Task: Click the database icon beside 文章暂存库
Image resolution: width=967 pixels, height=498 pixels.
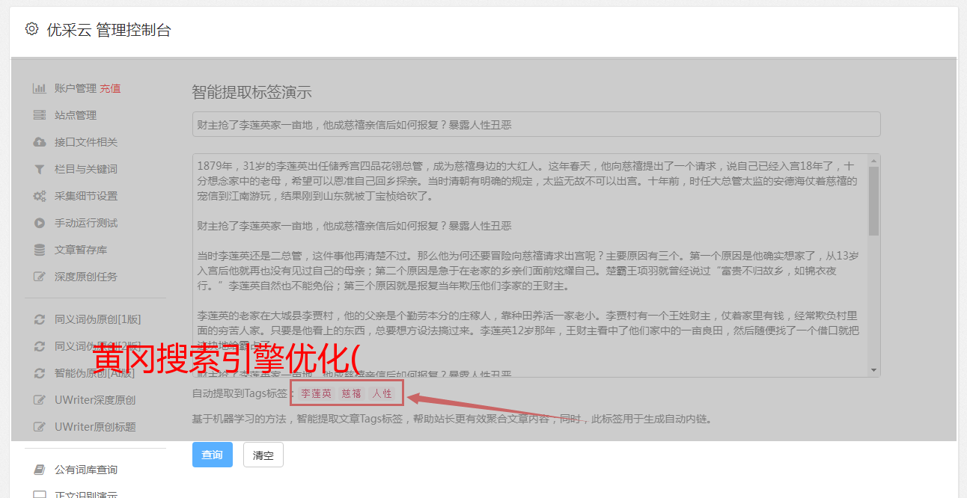Action: pyautogui.click(x=40, y=250)
